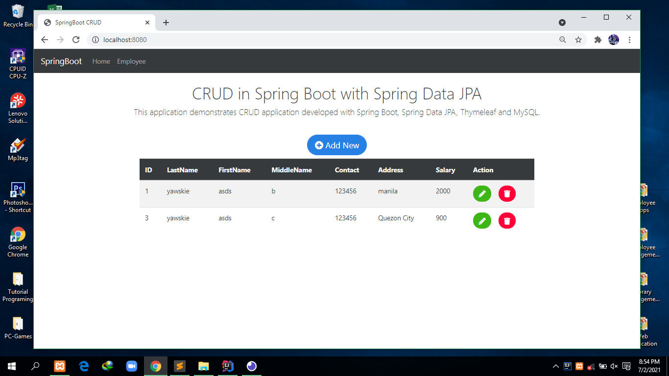Screen dimensions: 669x376
Task: Go back using the browser back arrow
Action: (x=45, y=40)
